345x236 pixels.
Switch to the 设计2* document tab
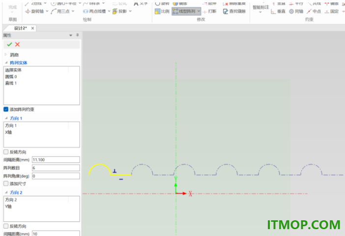(x=20, y=28)
